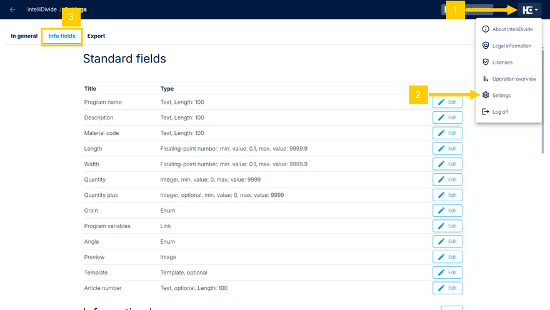Choose Licenses in the user menu
The image size is (550, 310).
click(509, 62)
